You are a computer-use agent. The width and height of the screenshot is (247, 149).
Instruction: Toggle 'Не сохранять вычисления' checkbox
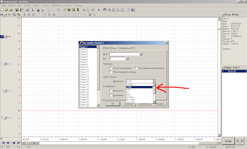coord(136,68)
